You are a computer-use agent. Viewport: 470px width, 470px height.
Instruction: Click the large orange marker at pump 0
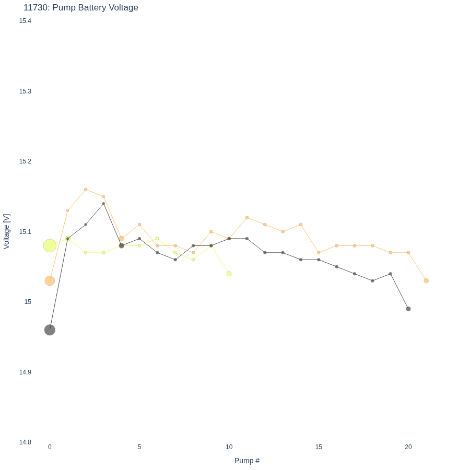pos(50,281)
